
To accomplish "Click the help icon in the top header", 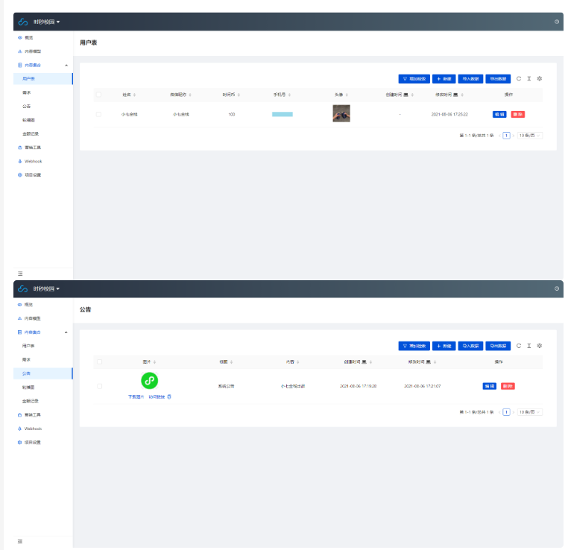I will click(556, 22).
